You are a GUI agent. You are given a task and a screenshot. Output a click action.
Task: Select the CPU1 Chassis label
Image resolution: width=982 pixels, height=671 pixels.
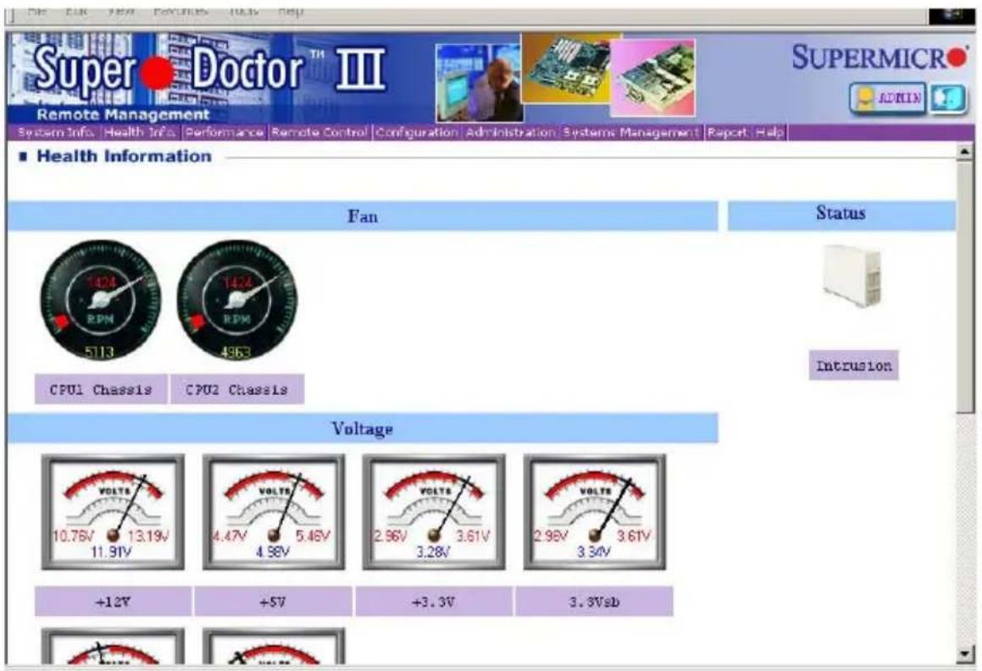pyautogui.click(x=100, y=389)
